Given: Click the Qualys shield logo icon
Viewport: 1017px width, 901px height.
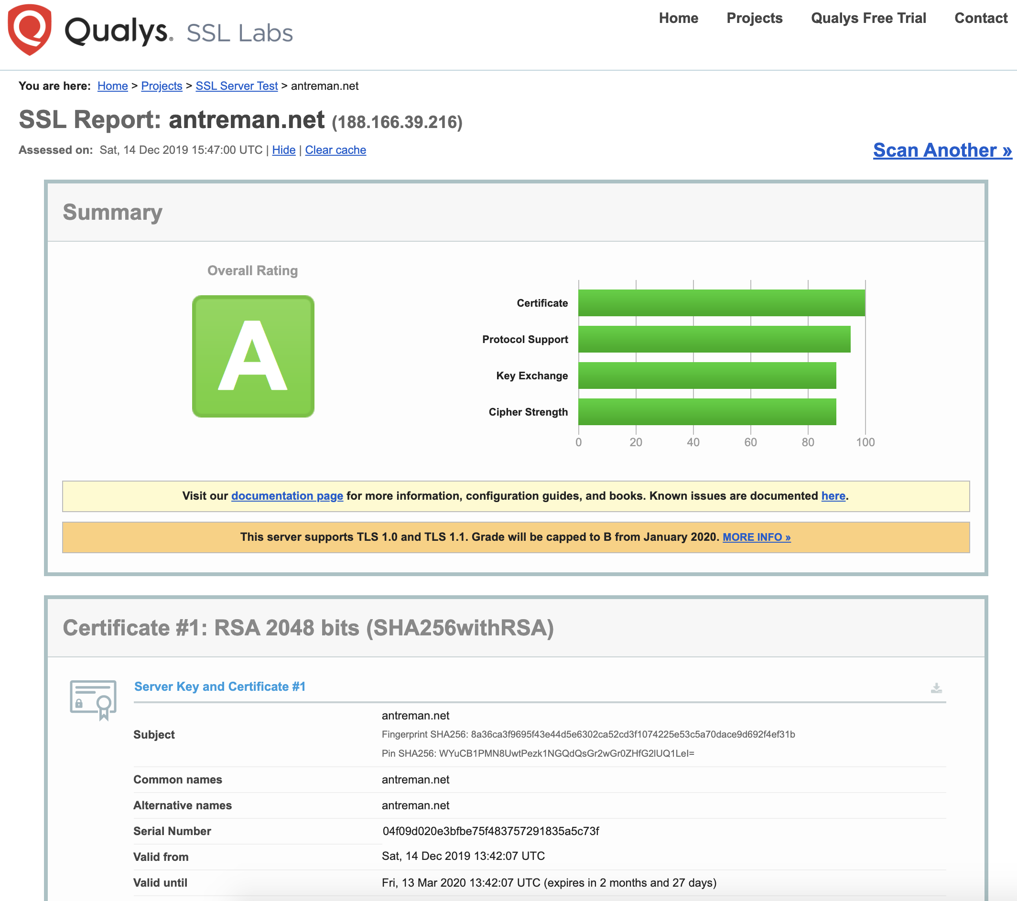Looking at the screenshot, I should point(30,30).
